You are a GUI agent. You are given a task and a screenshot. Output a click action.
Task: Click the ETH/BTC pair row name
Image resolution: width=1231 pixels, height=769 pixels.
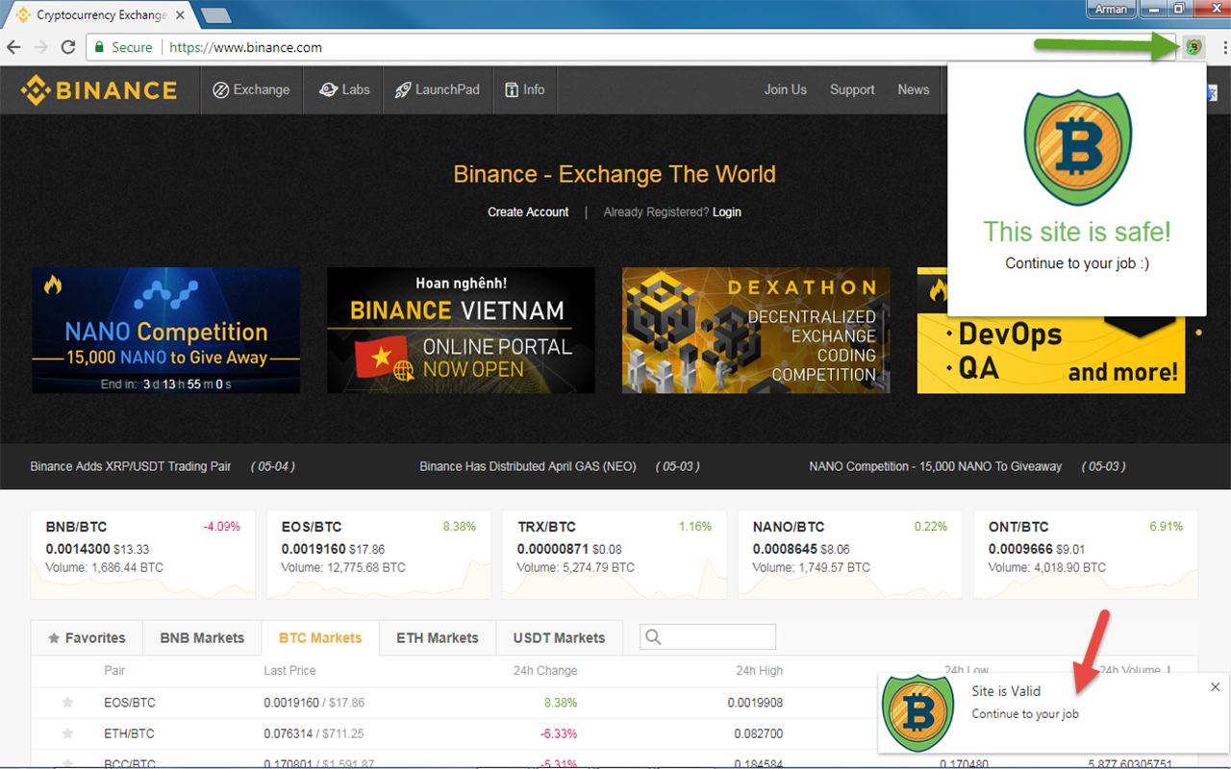(x=129, y=733)
